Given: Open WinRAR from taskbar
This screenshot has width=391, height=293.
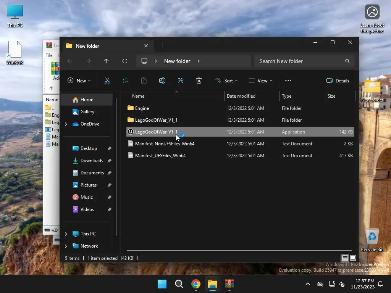Looking at the screenshot, I should tap(229, 284).
